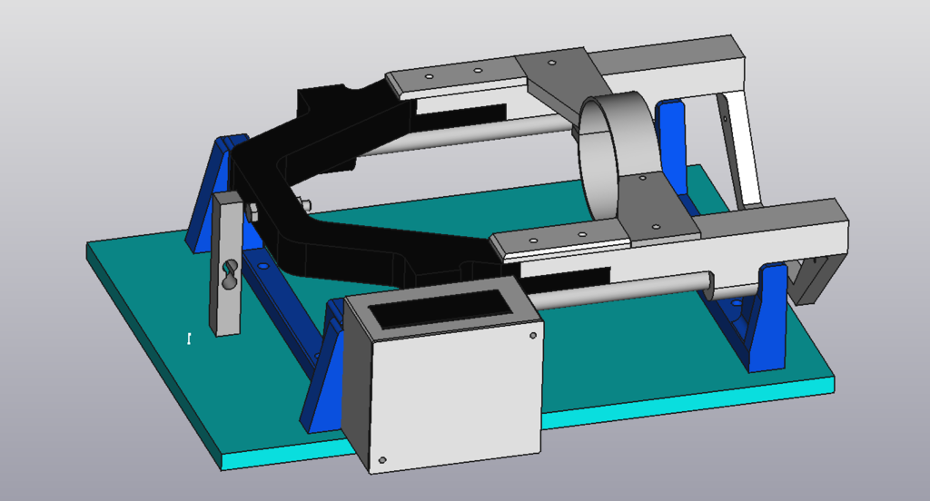Click the blue bracket behind the ring

point(672,136)
